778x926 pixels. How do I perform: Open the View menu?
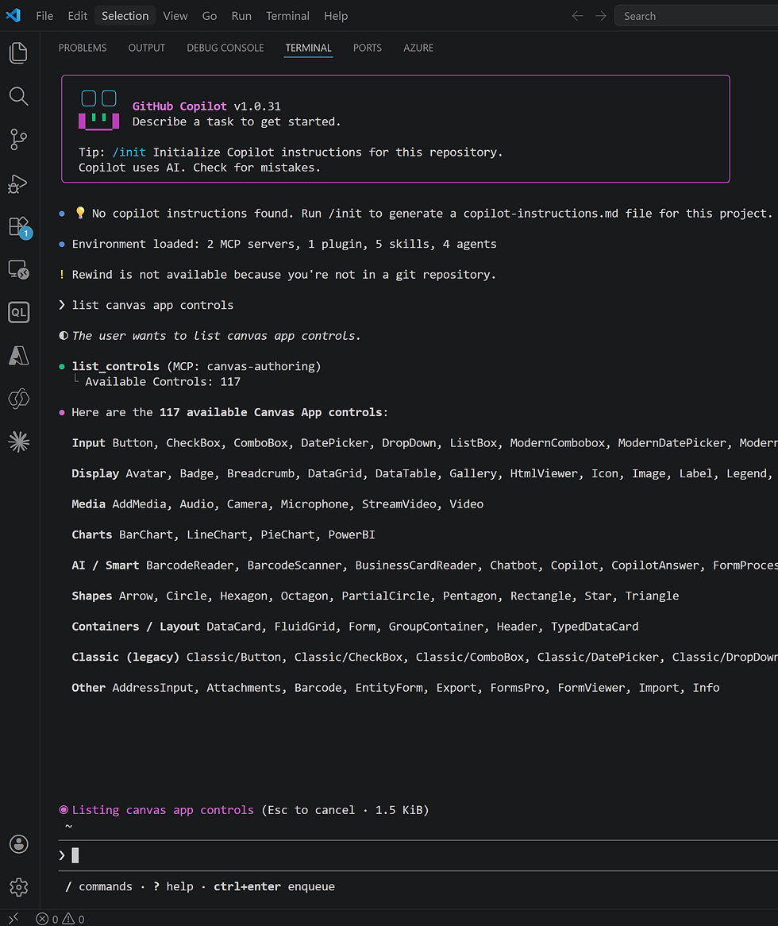click(175, 16)
